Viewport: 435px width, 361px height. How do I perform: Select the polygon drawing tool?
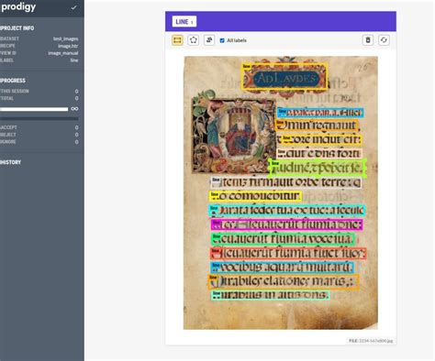(x=194, y=40)
